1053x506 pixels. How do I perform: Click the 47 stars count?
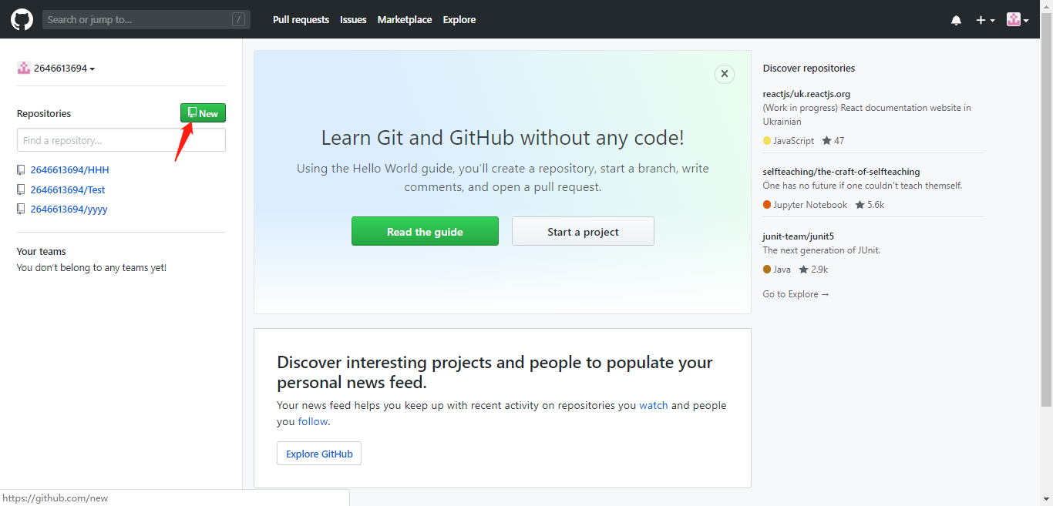pyautogui.click(x=839, y=141)
